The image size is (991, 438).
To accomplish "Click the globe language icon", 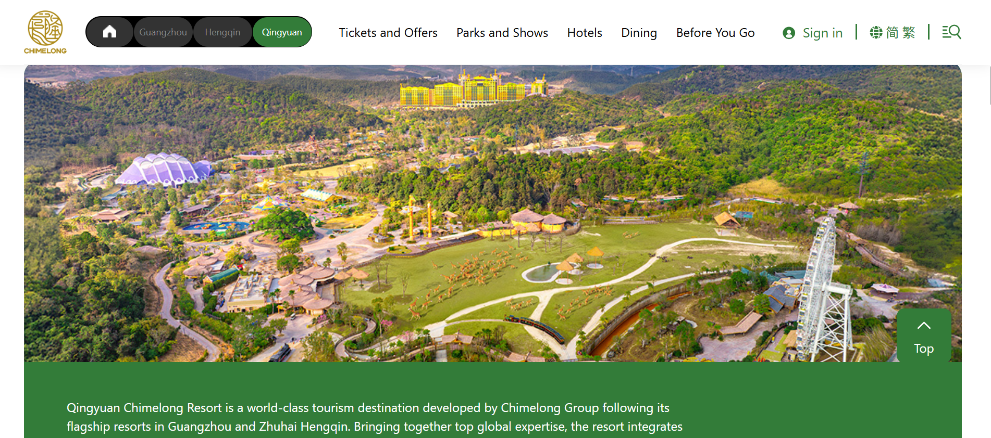I will click(876, 32).
